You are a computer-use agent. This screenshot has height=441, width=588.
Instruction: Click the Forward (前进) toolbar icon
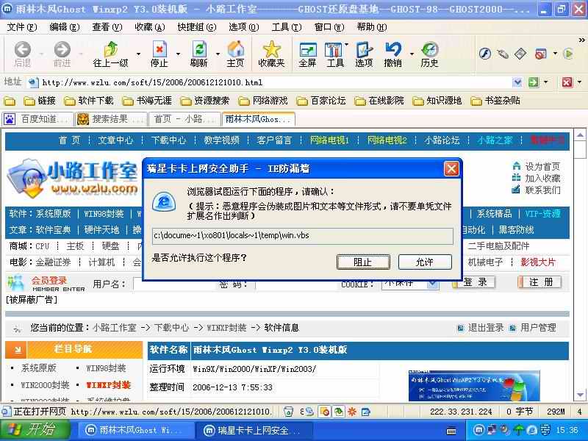coord(62,54)
